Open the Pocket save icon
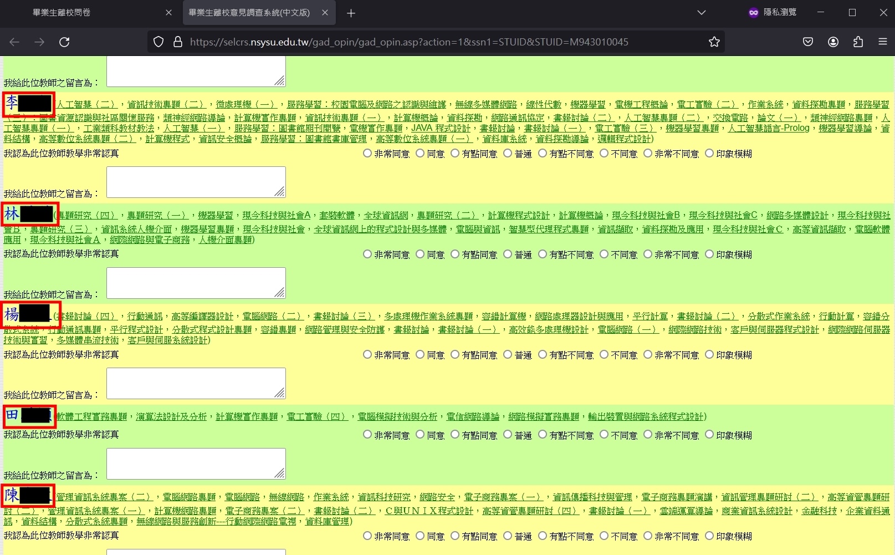895x555 pixels. [808, 42]
